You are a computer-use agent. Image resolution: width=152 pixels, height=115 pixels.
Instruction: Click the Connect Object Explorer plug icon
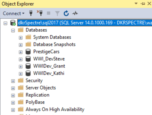tap(31, 13)
